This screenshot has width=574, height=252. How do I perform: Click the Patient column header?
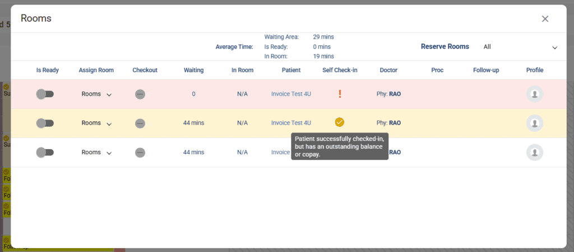point(291,70)
